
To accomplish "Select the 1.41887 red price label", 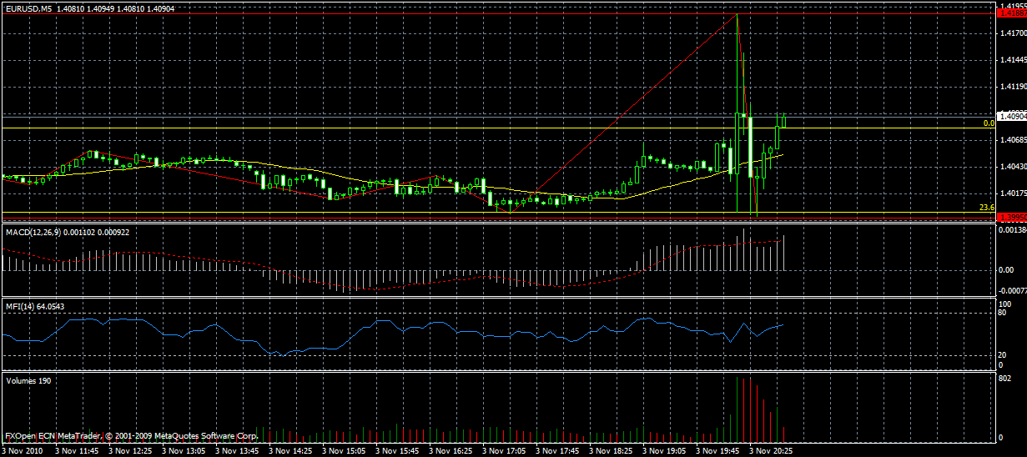I will click(1012, 13).
